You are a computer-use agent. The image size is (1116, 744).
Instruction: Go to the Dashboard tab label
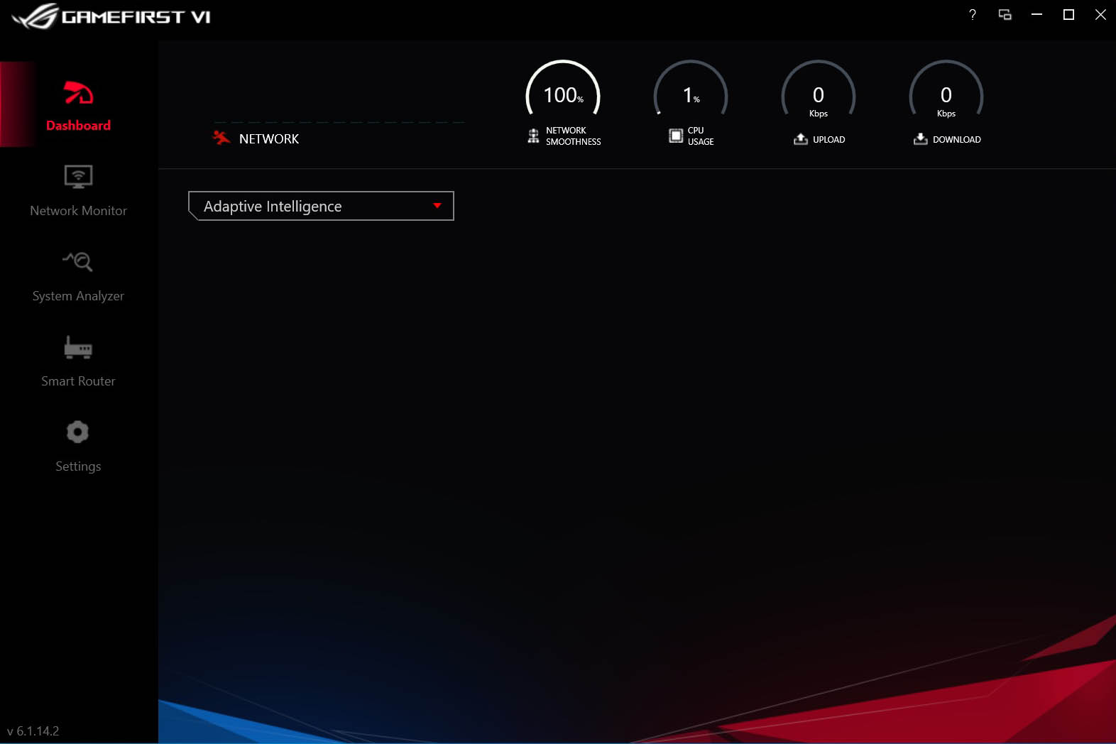pyautogui.click(x=78, y=126)
